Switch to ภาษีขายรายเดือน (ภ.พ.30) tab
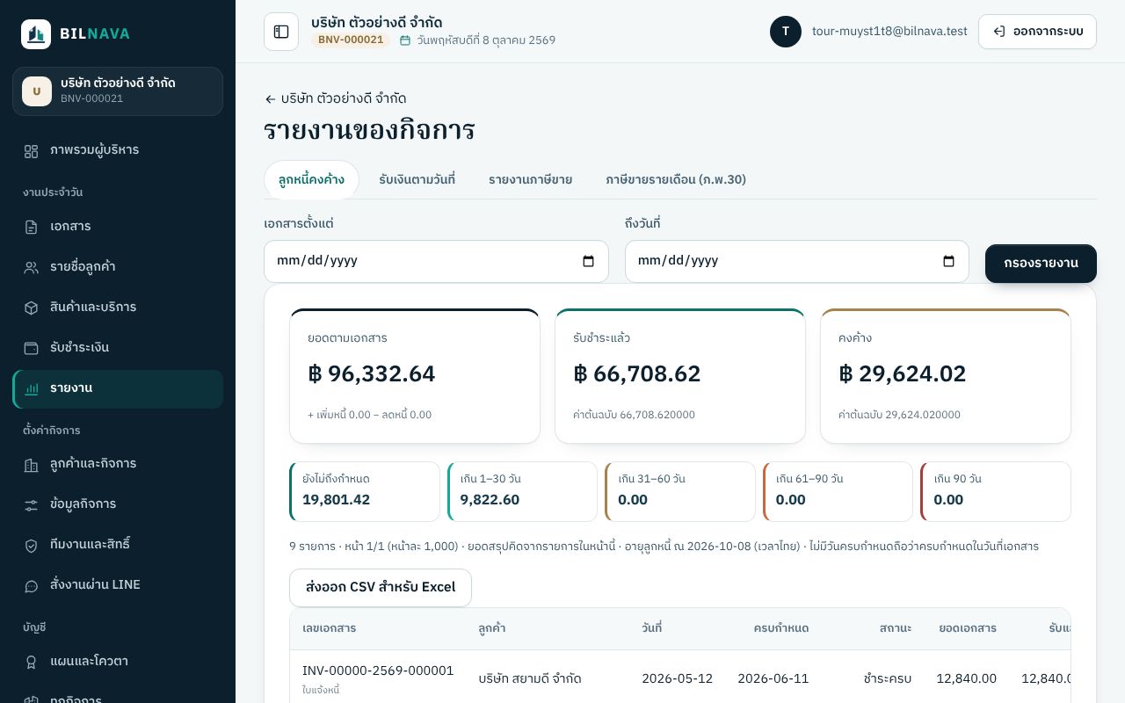 click(x=676, y=179)
